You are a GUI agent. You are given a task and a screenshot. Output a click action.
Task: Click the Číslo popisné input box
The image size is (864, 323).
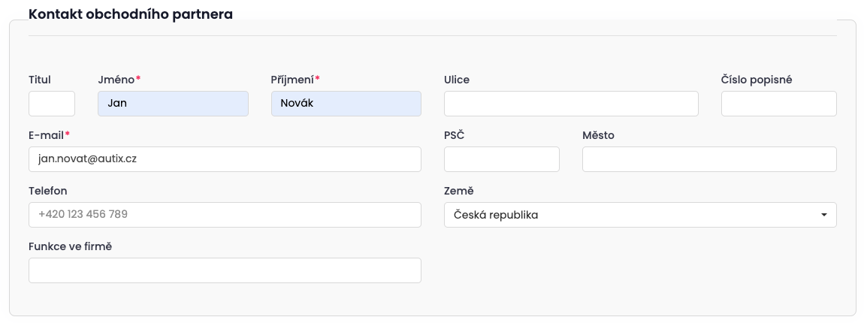click(x=778, y=104)
